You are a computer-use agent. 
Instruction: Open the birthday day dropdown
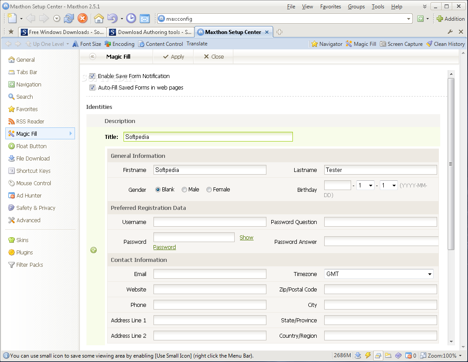(x=389, y=185)
